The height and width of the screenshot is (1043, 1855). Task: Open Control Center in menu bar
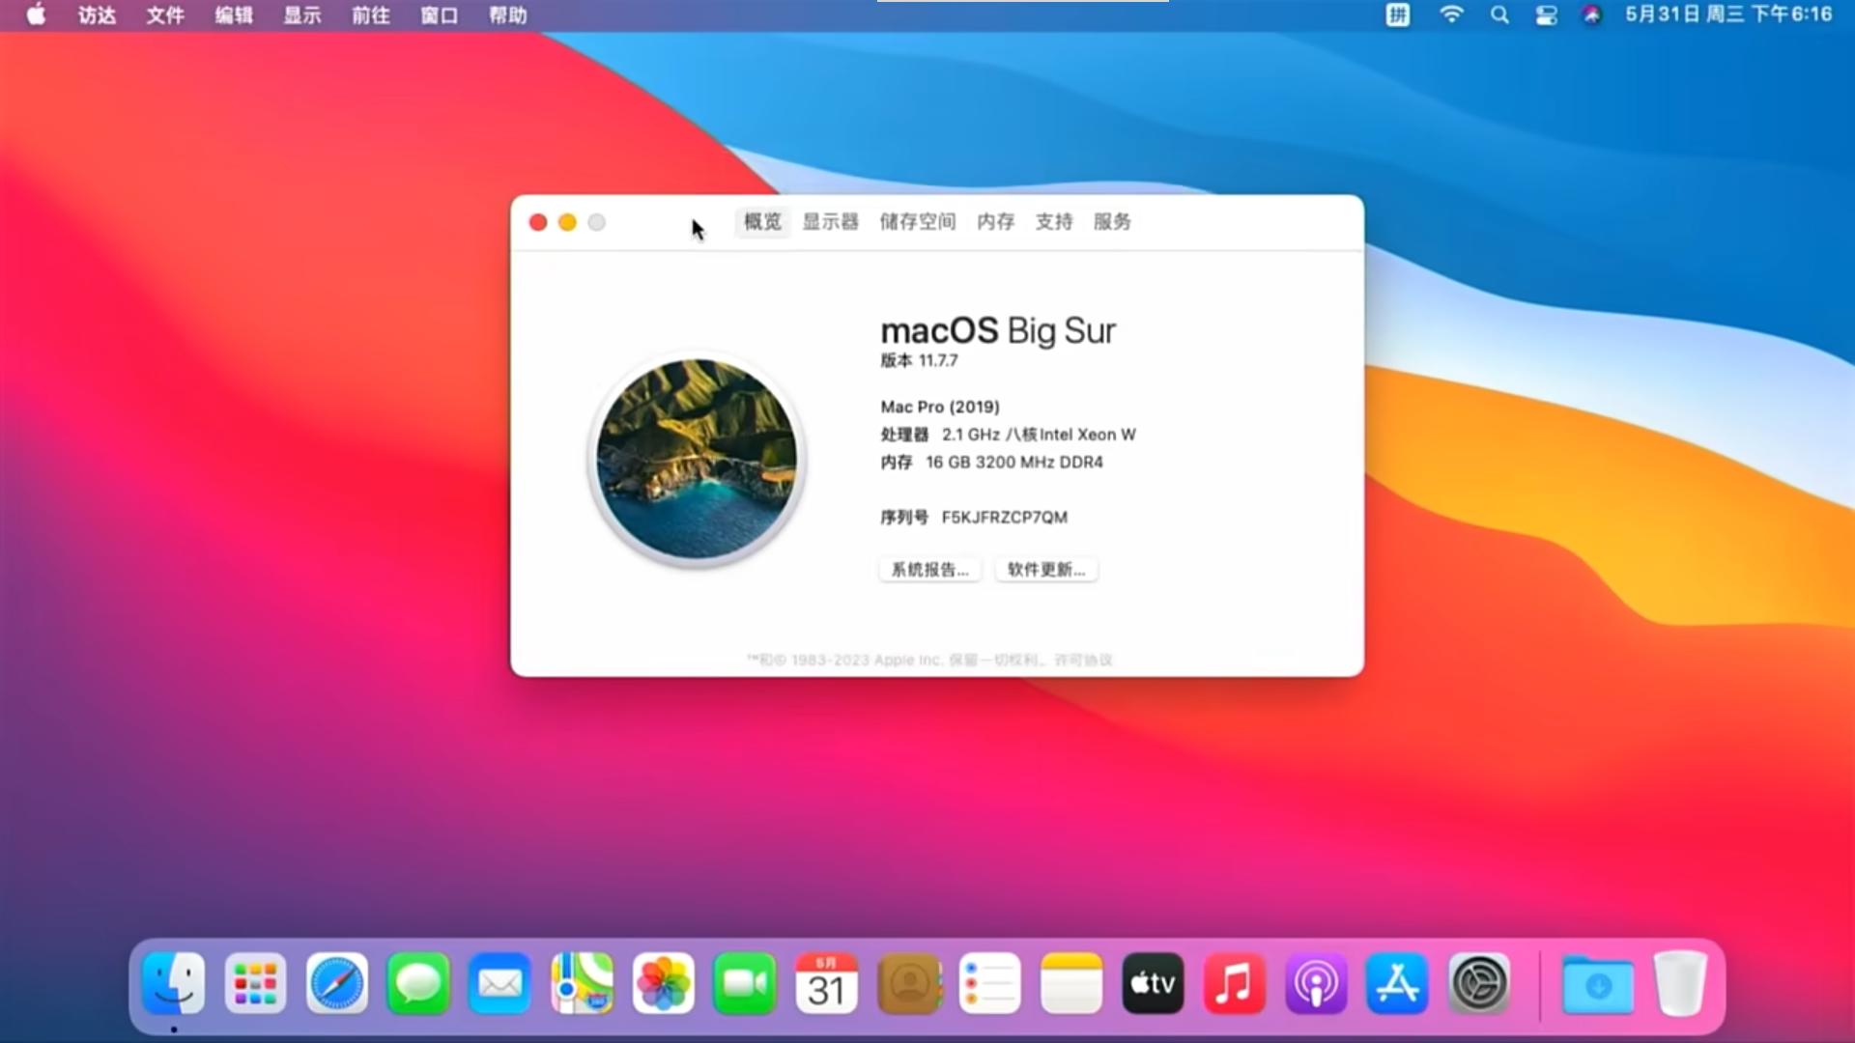coord(1546,15)
